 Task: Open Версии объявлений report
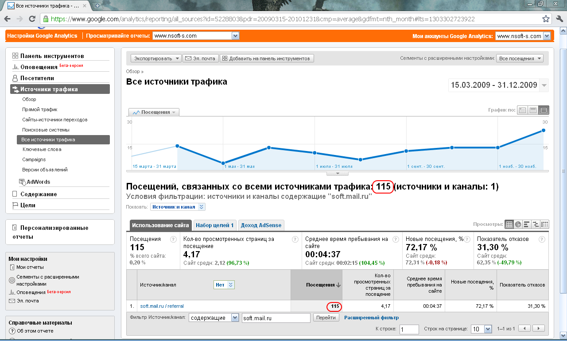pos(45,170)
